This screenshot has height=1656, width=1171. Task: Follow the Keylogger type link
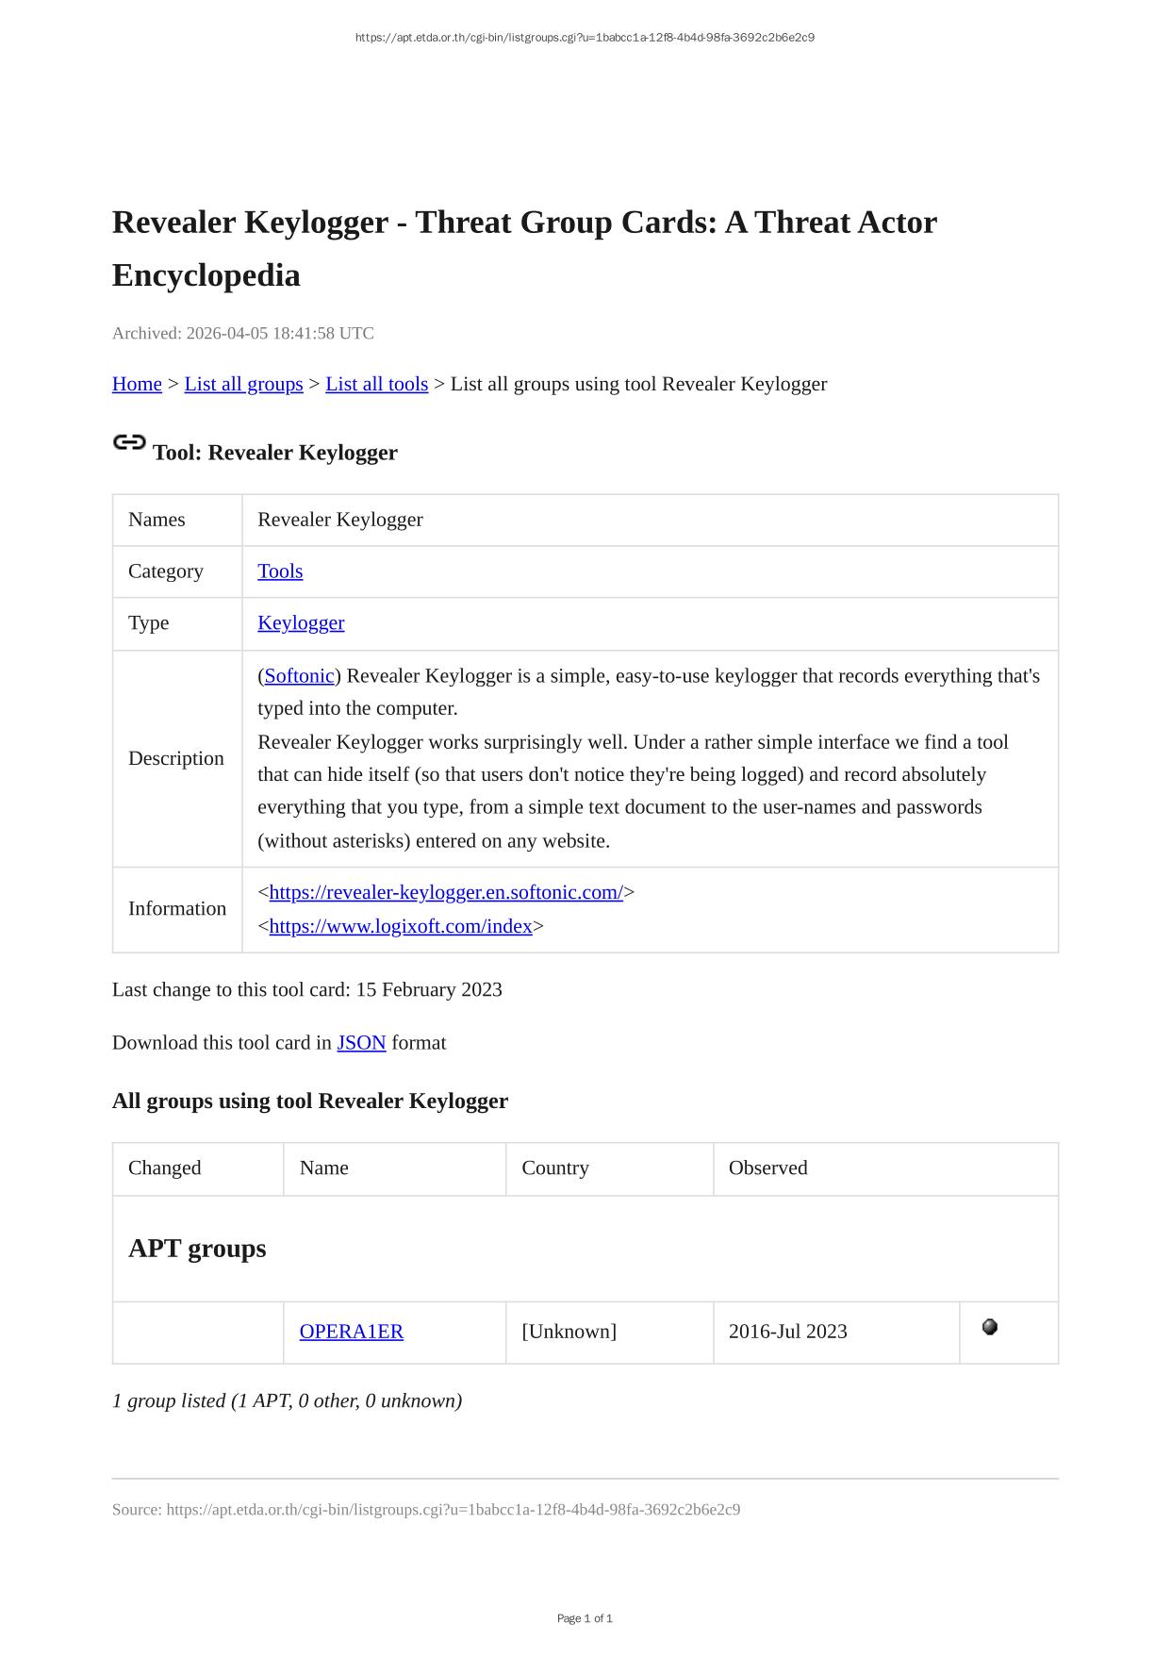(x=301, y=622)
